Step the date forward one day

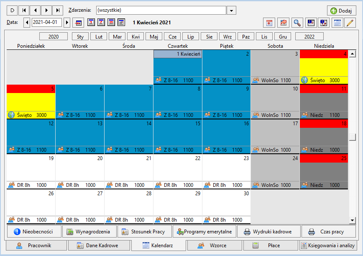click(x=67, y=23)
